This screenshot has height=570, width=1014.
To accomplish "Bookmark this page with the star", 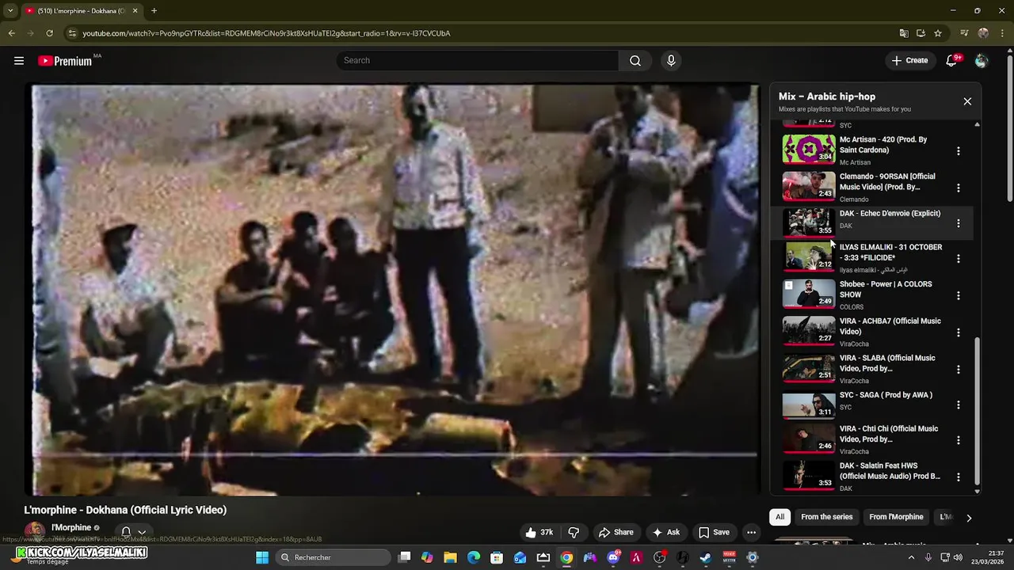I will click(x=938, y=33).
